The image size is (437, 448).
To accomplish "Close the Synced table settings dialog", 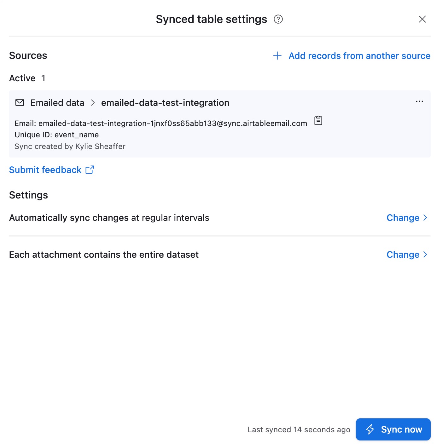I will pyautogui.click(x=422, y=19).
